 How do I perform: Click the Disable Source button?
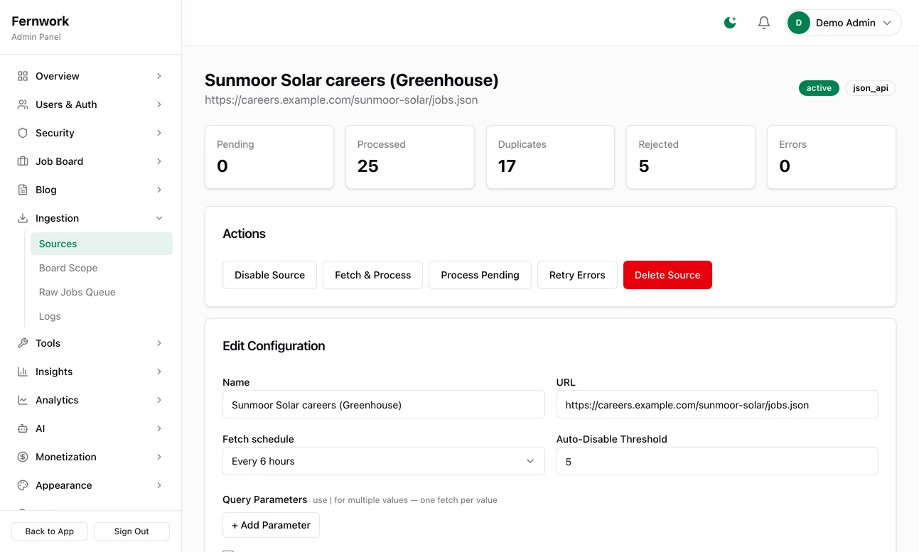tap(269, 275)
